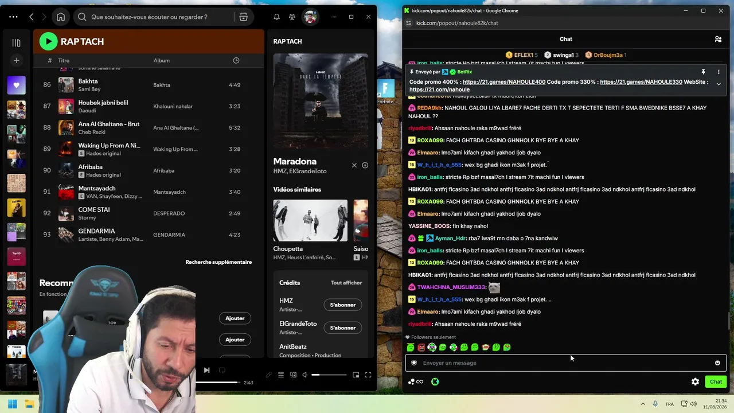Sort tracks by the Album column
The height and width of the screenshot is (413, 734).
[x=161, y=60]
